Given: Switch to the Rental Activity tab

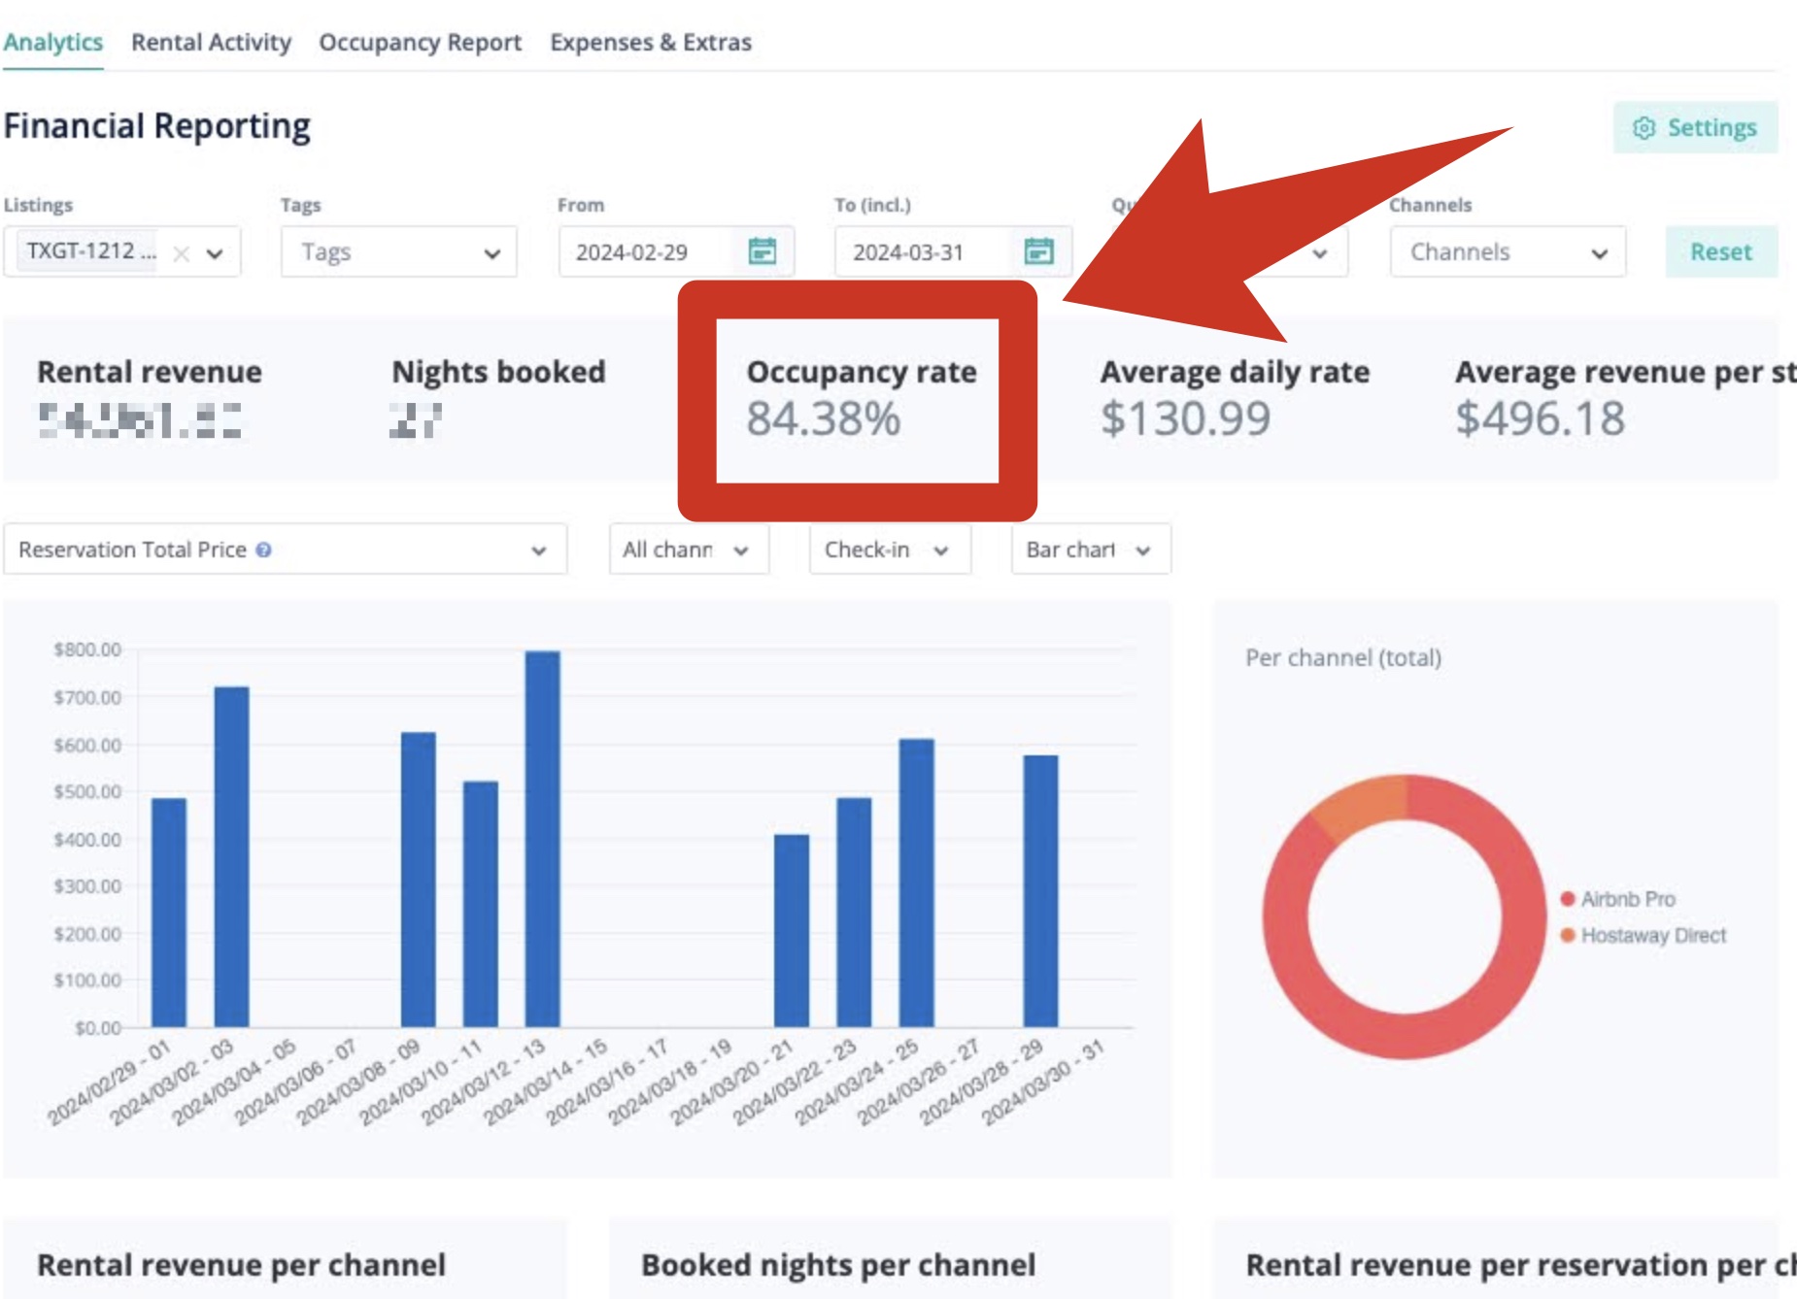Looking at the screenshot, I should (211, 43).
